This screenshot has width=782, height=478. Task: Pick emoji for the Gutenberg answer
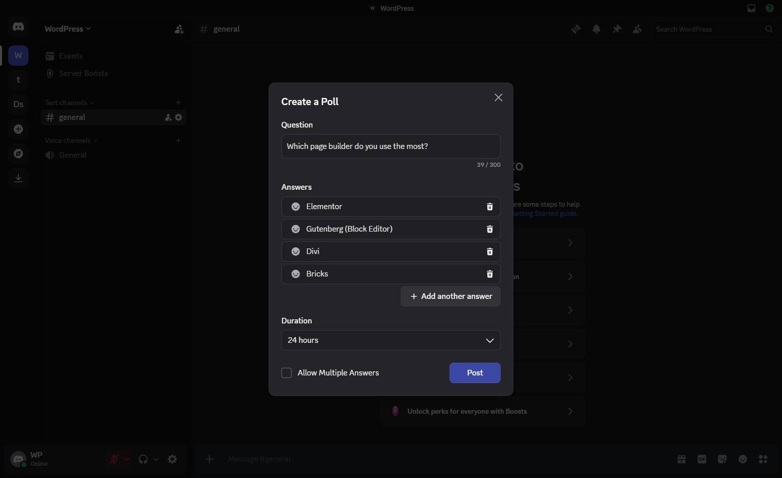(296, 229)
